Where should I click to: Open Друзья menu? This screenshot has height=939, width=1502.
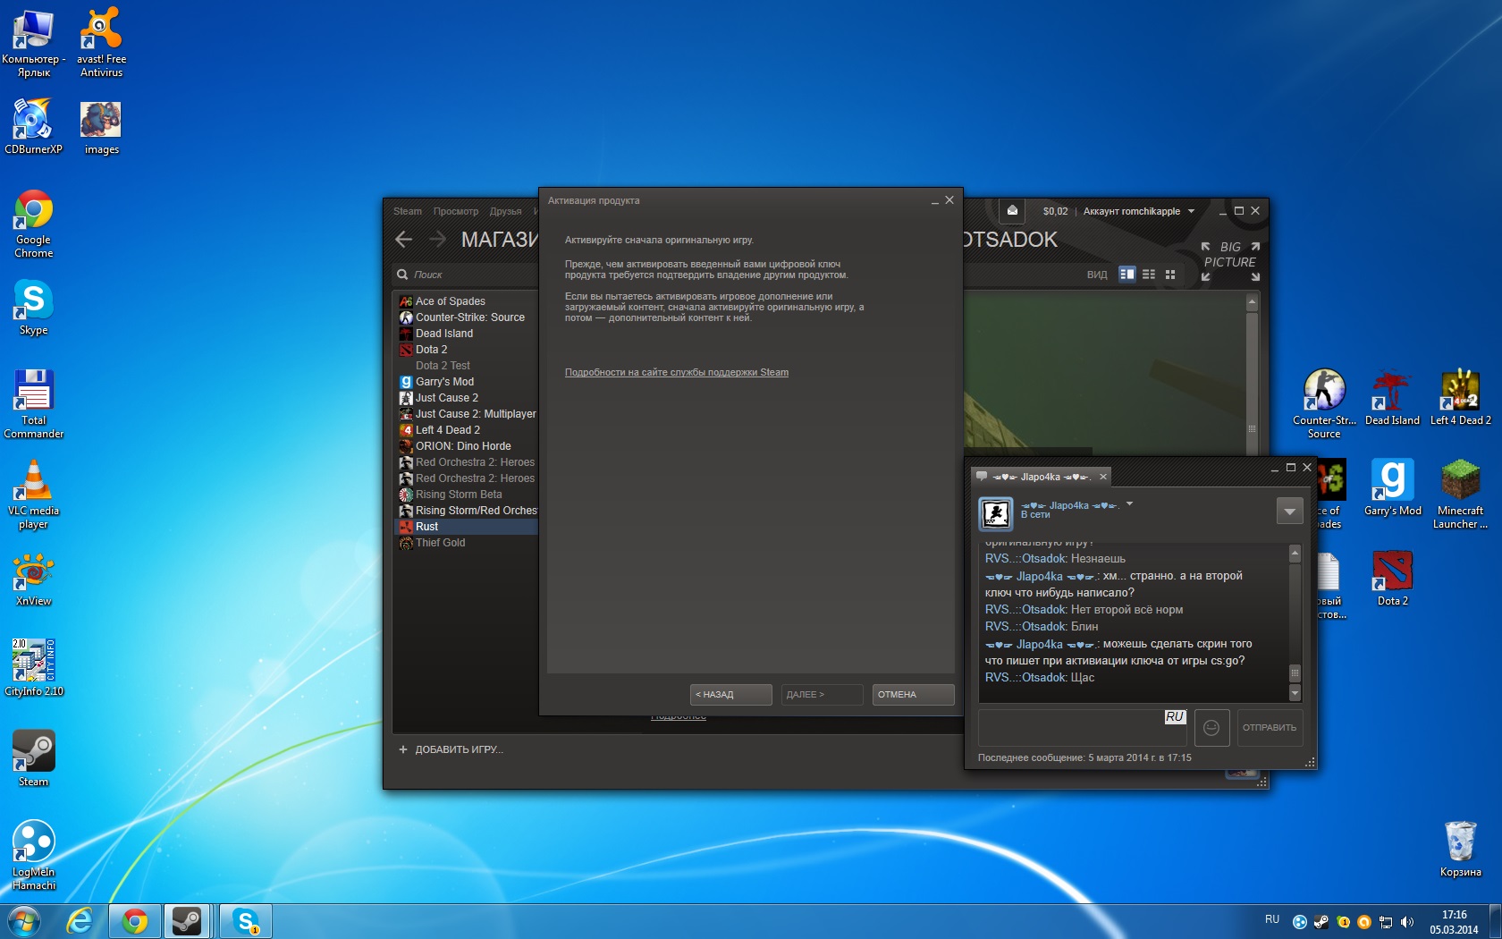(x=505, y=212)
